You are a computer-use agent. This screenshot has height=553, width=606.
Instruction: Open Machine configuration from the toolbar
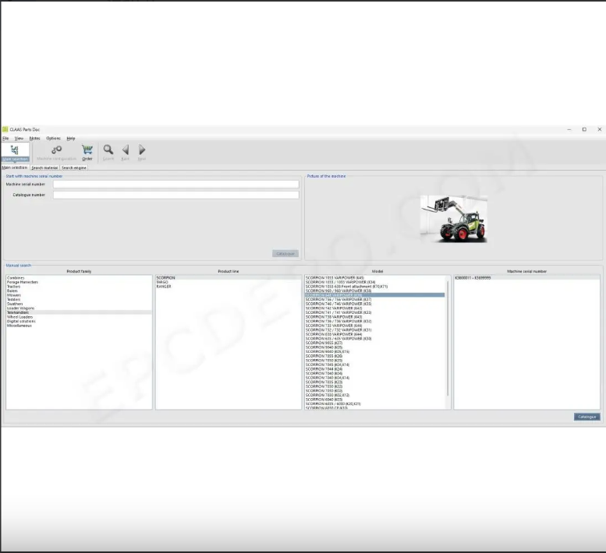(x=56, y=151)
